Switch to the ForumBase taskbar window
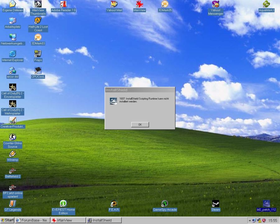Viewport: 280px width, 224px height. click(x=33, y=220)
